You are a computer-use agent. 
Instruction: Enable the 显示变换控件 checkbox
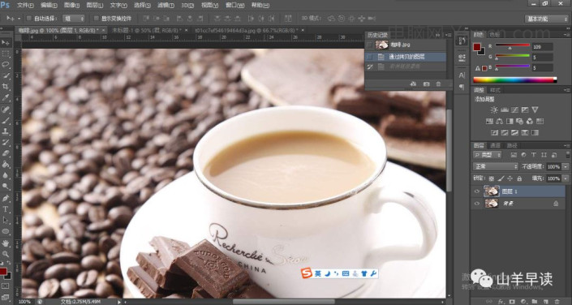click(97, 18)
